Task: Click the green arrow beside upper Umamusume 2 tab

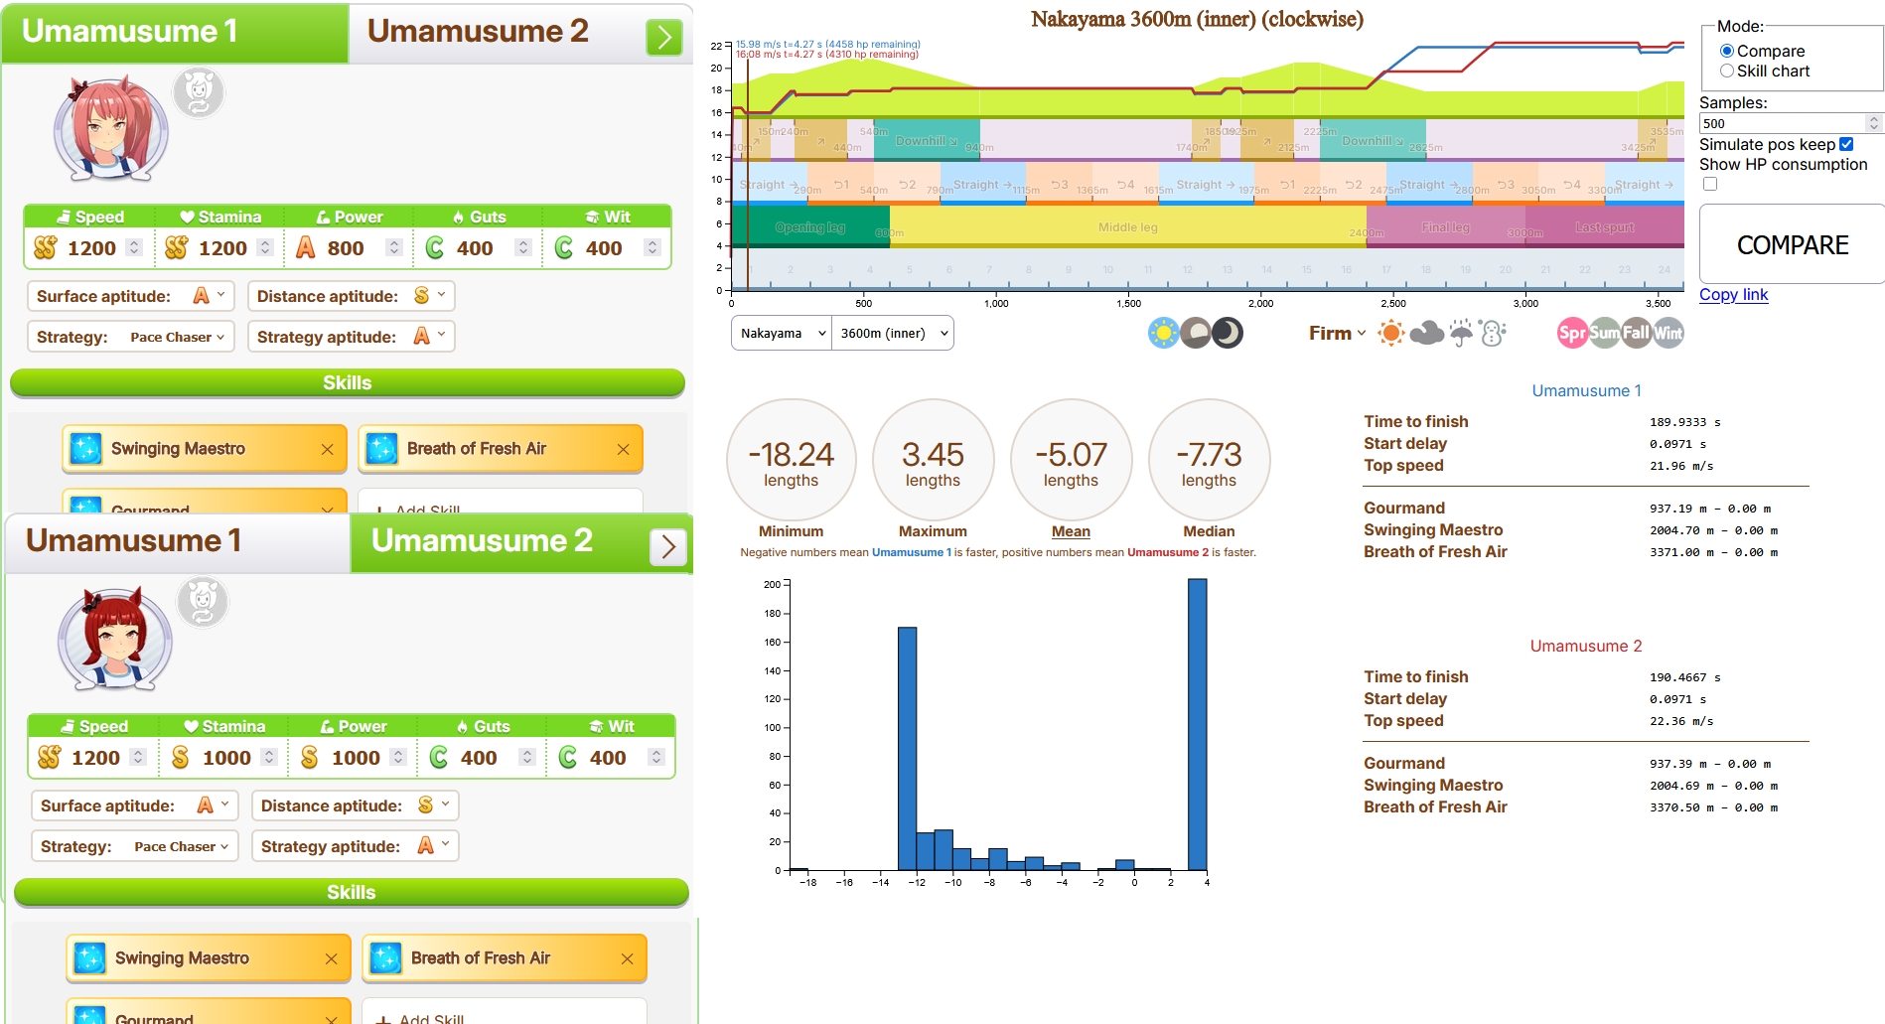Action: point(664,38)
